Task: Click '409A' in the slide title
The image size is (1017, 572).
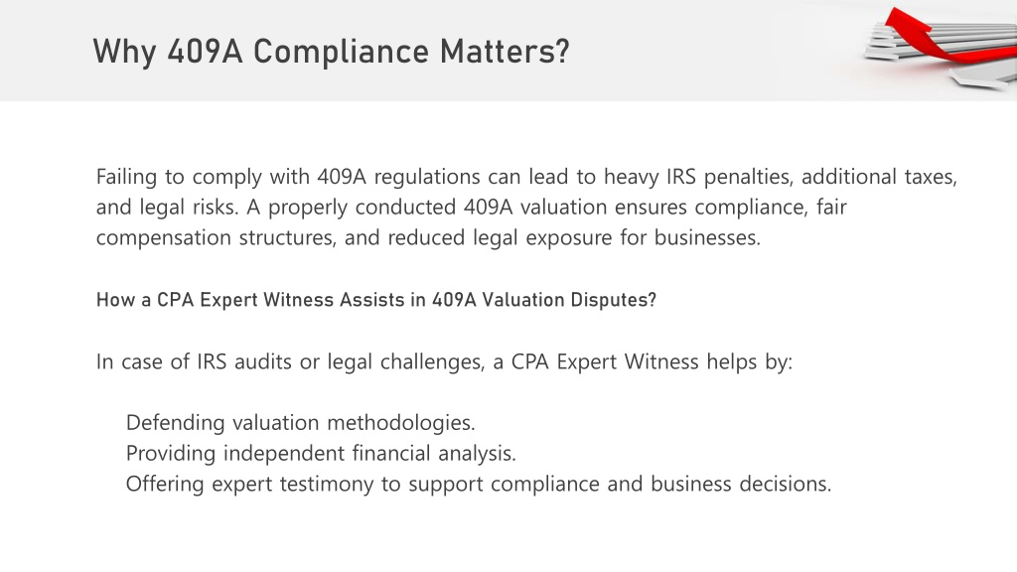Action: [x=205, y=52]
